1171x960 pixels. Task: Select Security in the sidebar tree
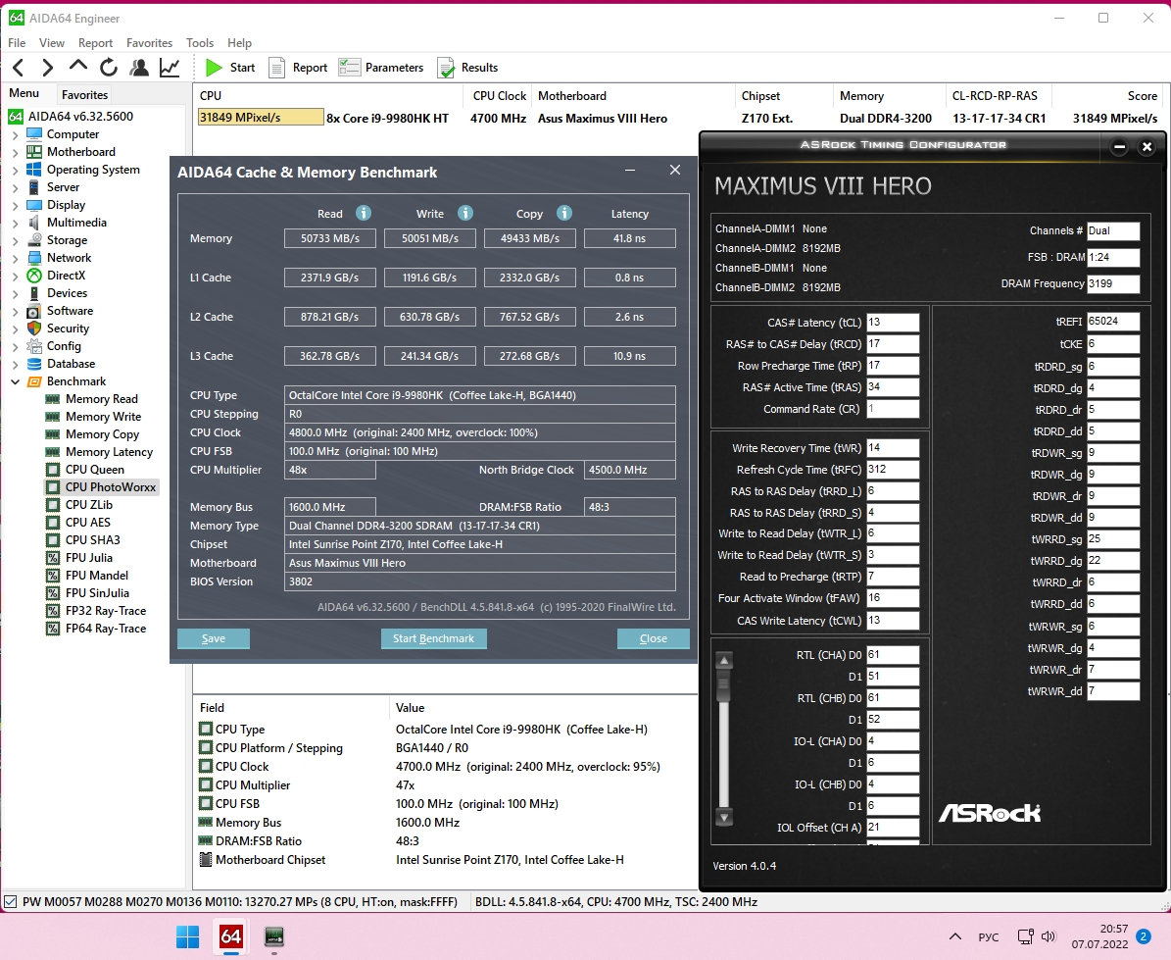(68, 328)
